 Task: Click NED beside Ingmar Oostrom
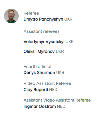click(x=61, y=106)
